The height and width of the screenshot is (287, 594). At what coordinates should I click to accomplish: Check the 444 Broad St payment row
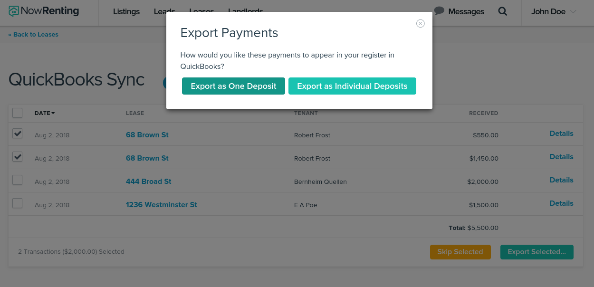click(17, 180)
